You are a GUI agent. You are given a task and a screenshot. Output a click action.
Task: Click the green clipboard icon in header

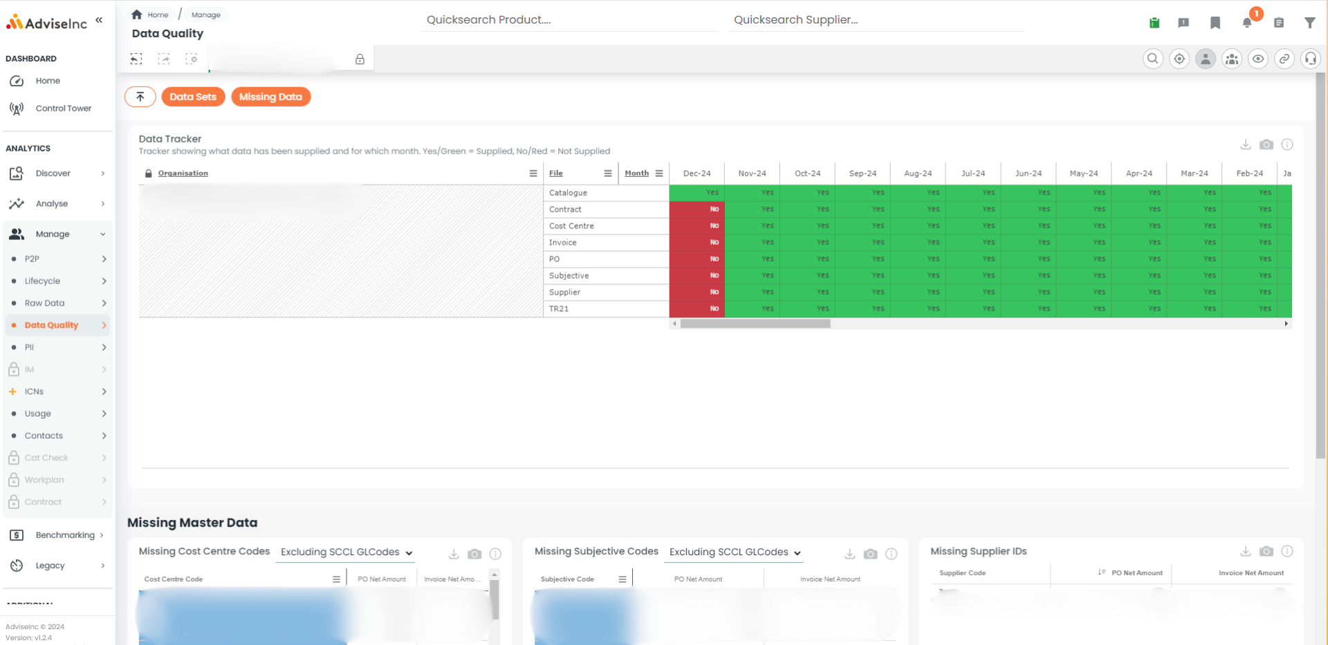pyautogui.click(x=1154, y=23)
